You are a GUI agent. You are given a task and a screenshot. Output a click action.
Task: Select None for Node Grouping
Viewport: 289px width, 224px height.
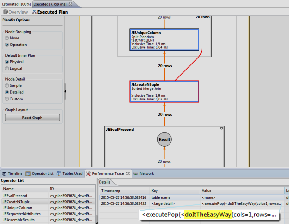pyautogui.click(x=7, y=38)
